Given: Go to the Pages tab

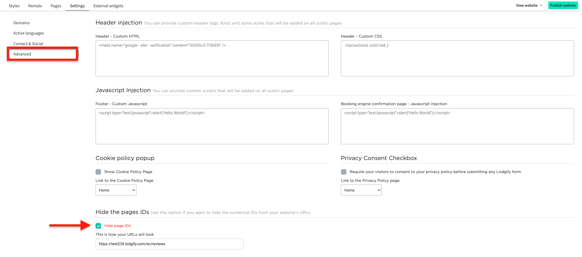Looking at the screenshot, I should (56, 5).
